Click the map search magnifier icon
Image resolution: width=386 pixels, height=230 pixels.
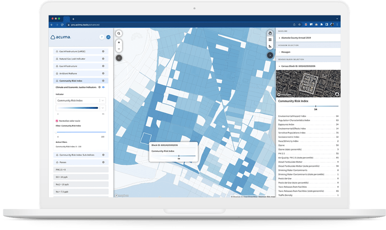pyautogui.click(x=119, y=34)
